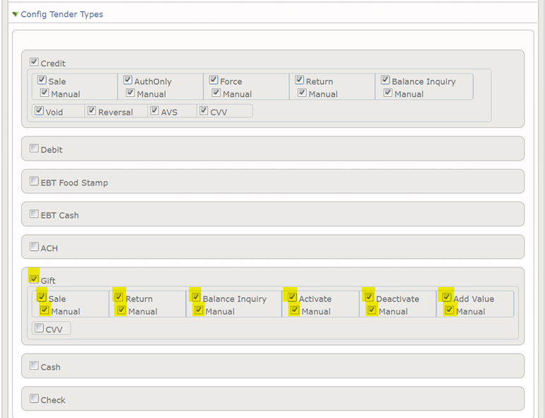The image size is (545, 418).
Task: Enable the EBT Food Stamp checkbox
Action: click(34, 182)
